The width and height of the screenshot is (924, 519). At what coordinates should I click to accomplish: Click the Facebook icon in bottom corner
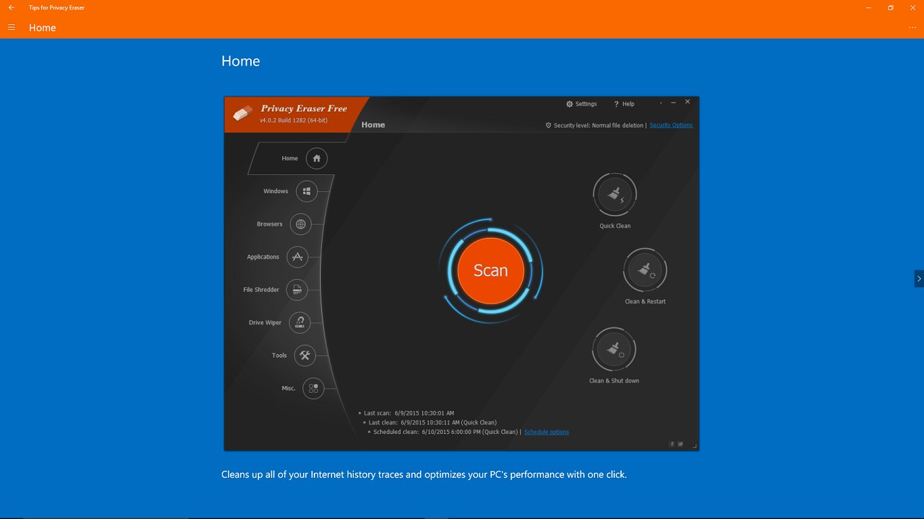click(672, 444)
